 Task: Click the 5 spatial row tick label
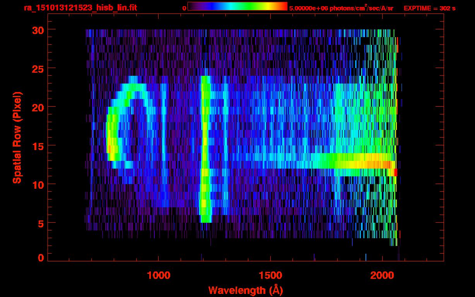(41, 223)
